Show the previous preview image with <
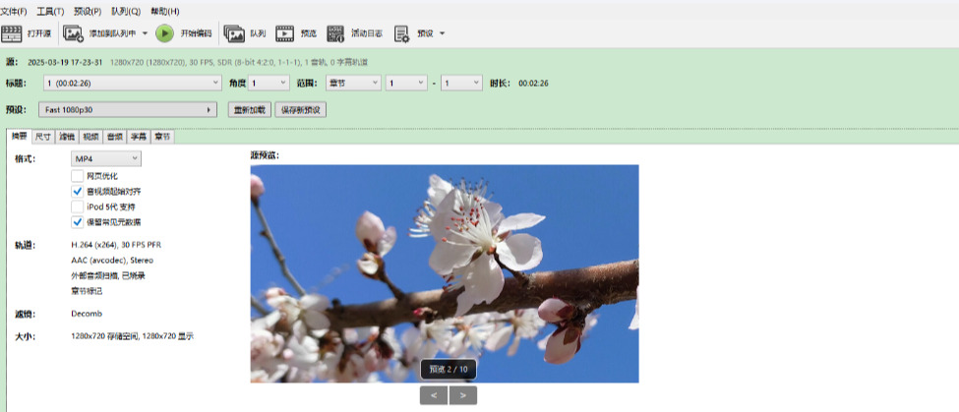This screenshot has height=412, width=959. (x=434, y=395)
